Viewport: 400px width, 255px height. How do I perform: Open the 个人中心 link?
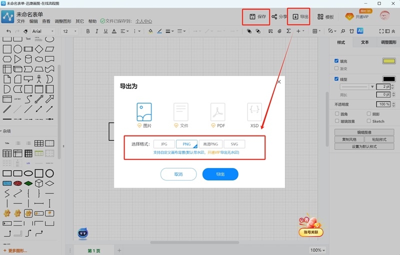click(x=143, y=21)
